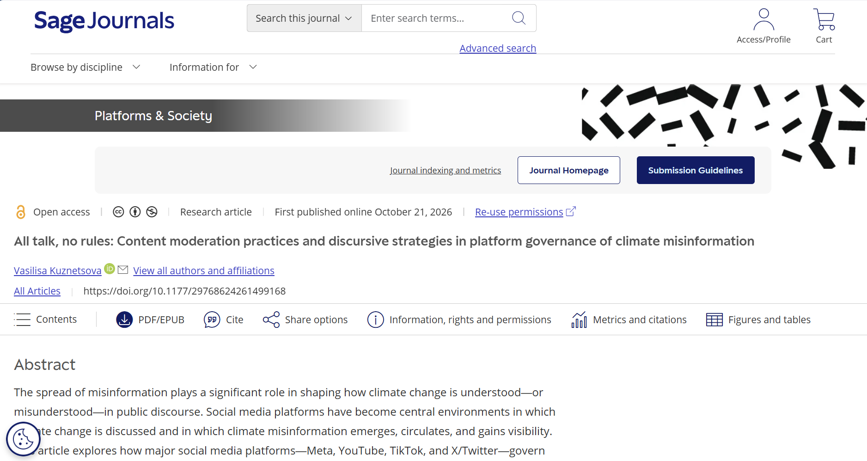Expand the Information for menu
The height and width of the screenshot is (461, 867).
(x=213, y=67)
